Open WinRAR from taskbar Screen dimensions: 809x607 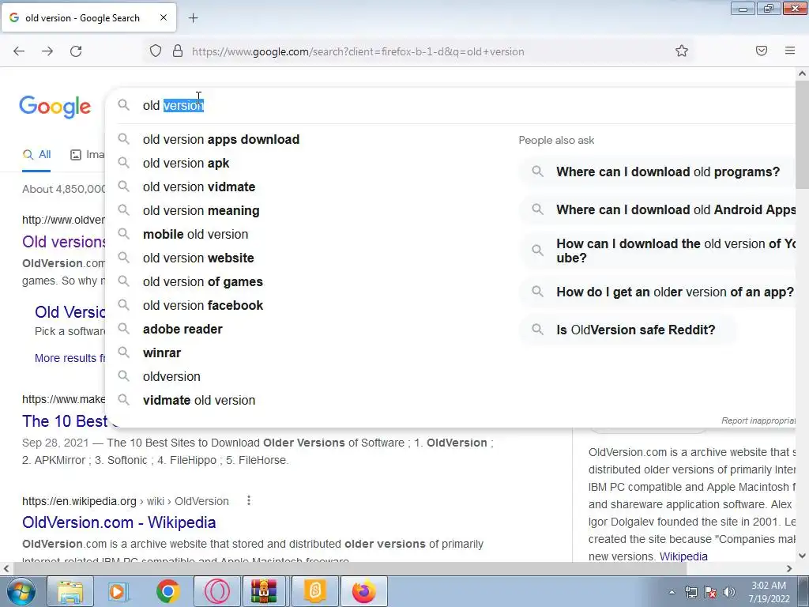click(x=264, y=591)
